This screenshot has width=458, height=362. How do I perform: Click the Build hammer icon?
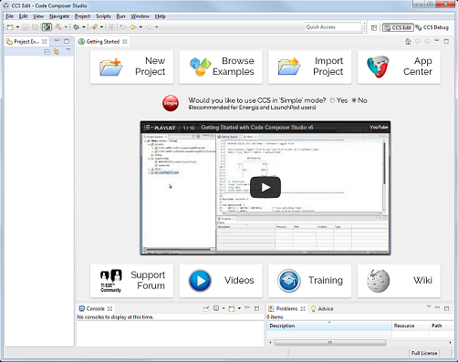tap(58, 27)
